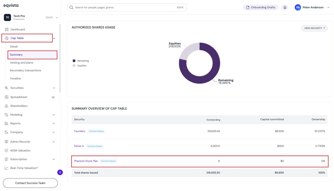Expand the Admin Records chevron
This screenshot has width=334, height=191.
point(54,142)
